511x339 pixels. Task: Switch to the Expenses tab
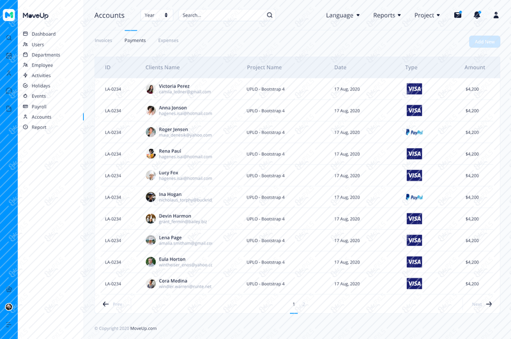(168, 40)
